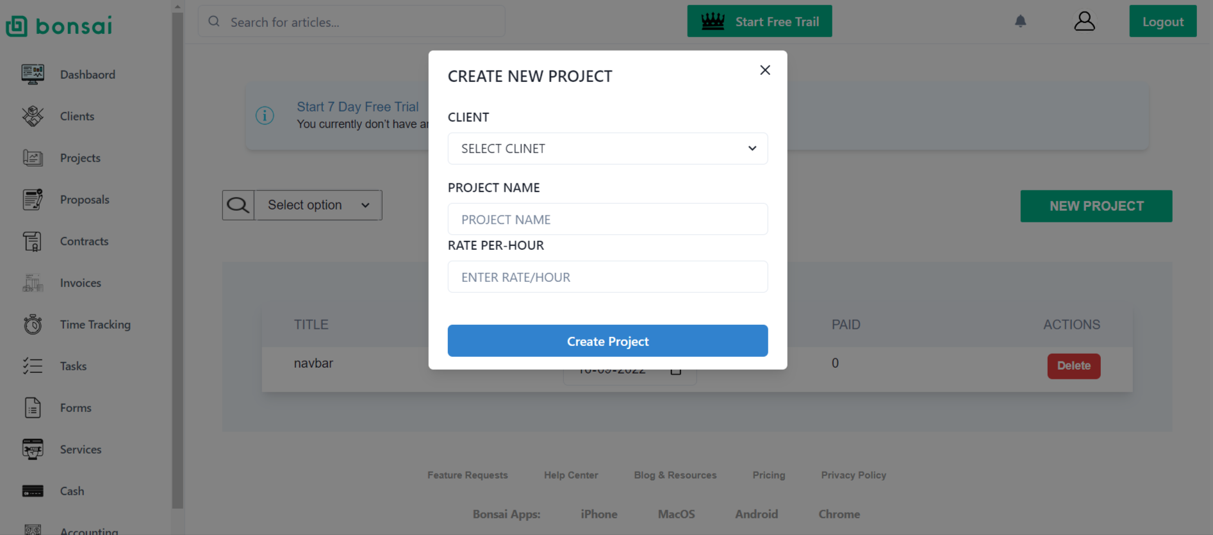This screenshot has height=535, width=1213.
Task: Focus the Enter Rate/Hour input field
Action: point(607,277)
